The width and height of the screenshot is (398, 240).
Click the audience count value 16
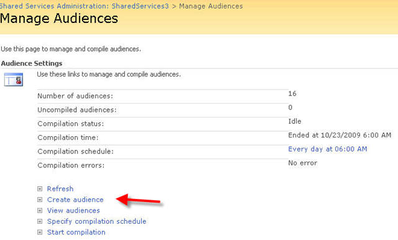coord(292,94)
